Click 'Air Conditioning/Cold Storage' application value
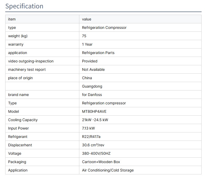This screenshot has height=177, width=205. 108,170
